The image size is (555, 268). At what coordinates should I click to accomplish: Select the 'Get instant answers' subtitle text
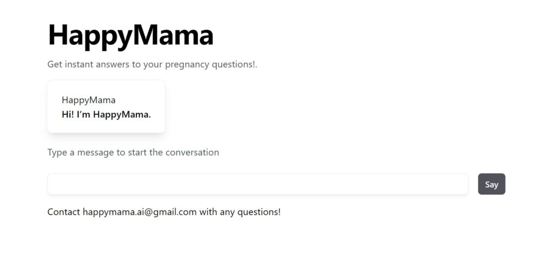(x=152, y=64)
